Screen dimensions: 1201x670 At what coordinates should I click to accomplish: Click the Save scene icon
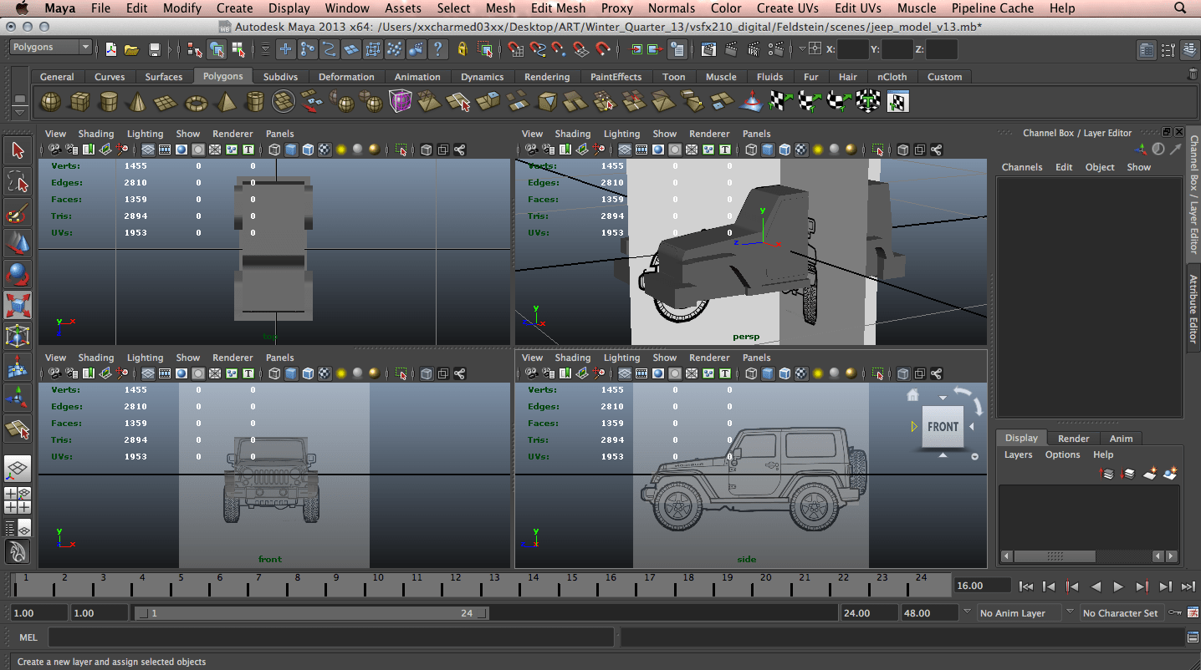154,49
